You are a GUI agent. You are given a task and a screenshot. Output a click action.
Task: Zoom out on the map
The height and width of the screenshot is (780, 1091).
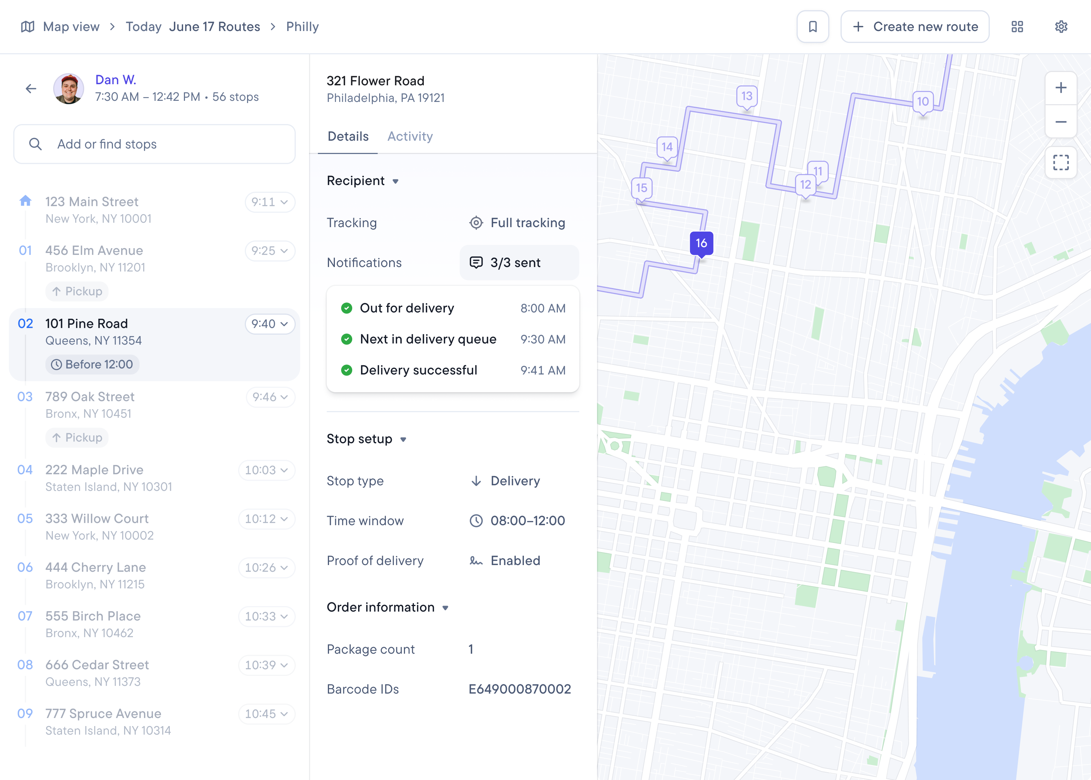pos(1061,122)
